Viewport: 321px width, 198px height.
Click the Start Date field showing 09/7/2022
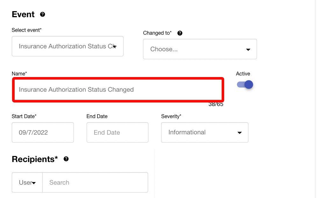(x=43, y=132)
